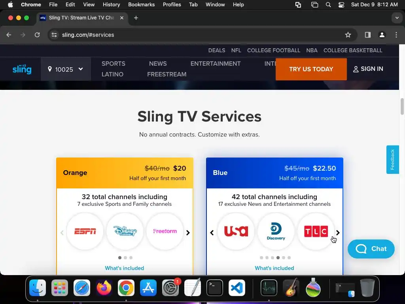Open Chrome profile icon

[x=382, y=35]
